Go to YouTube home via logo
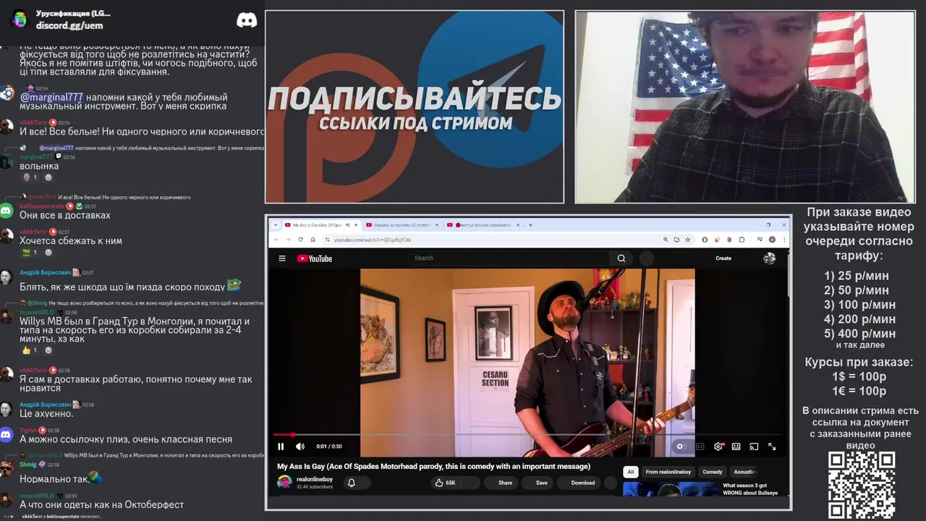 click(315, 258)
